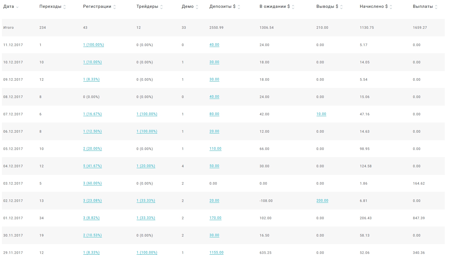The height and width of the screenshot is (255, 449).
Task: Click Демо column sort icon
Action: tap(197, 7)
